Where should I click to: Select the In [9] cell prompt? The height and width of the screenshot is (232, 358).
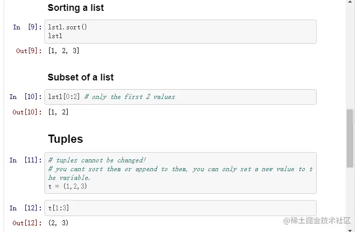coord(27,27)
